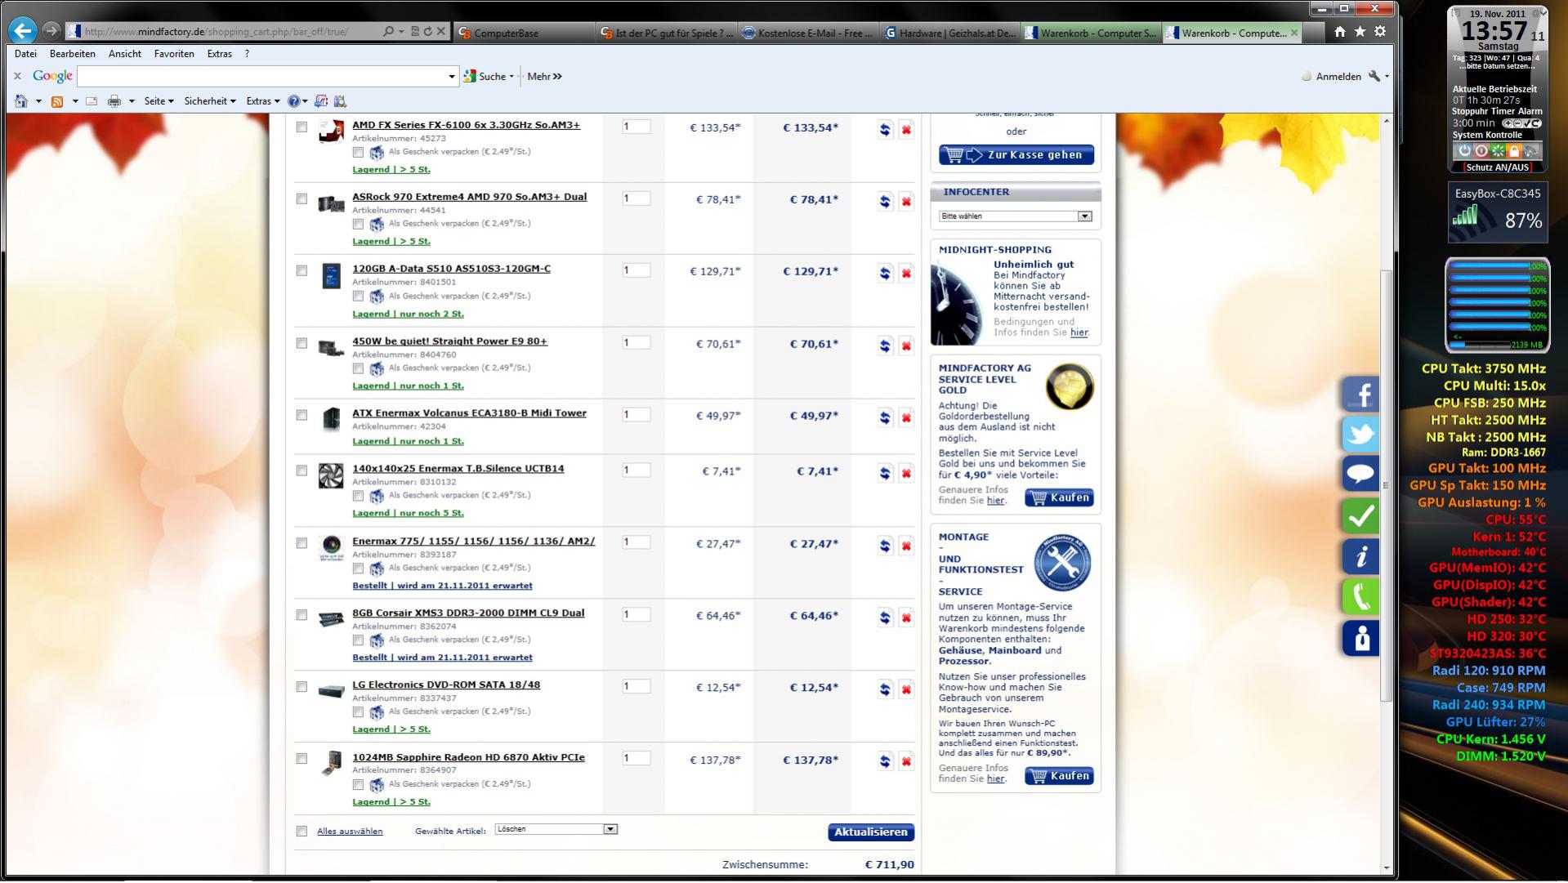Click the RSS feed toolbar icon
Image resolution: width=1568 pixels, height=883 pixels.
tap(57, 101)
